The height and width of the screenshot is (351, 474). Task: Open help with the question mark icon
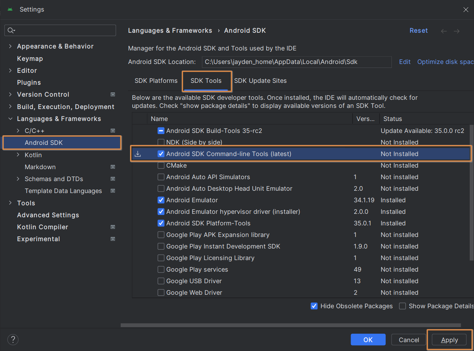tap(13, 339)
